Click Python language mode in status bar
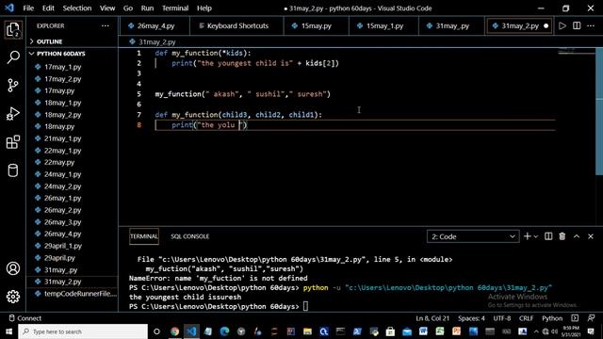Screen dimensions: 603x339 point(552,318)
